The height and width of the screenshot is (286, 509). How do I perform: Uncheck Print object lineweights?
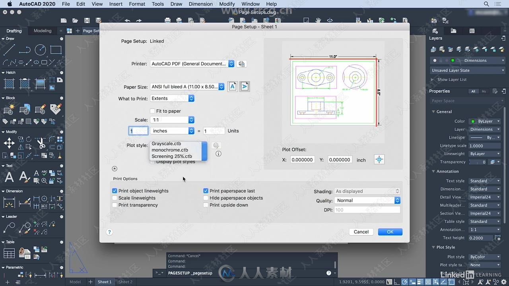115,191
